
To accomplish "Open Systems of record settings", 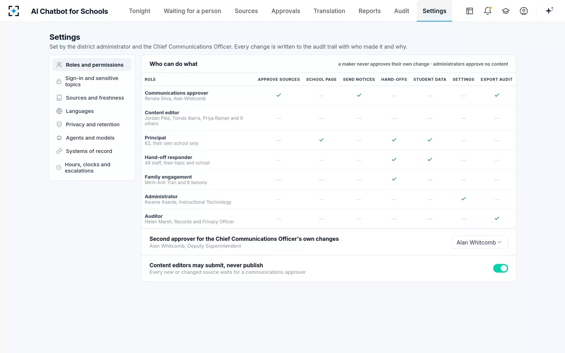I will 92,151.
